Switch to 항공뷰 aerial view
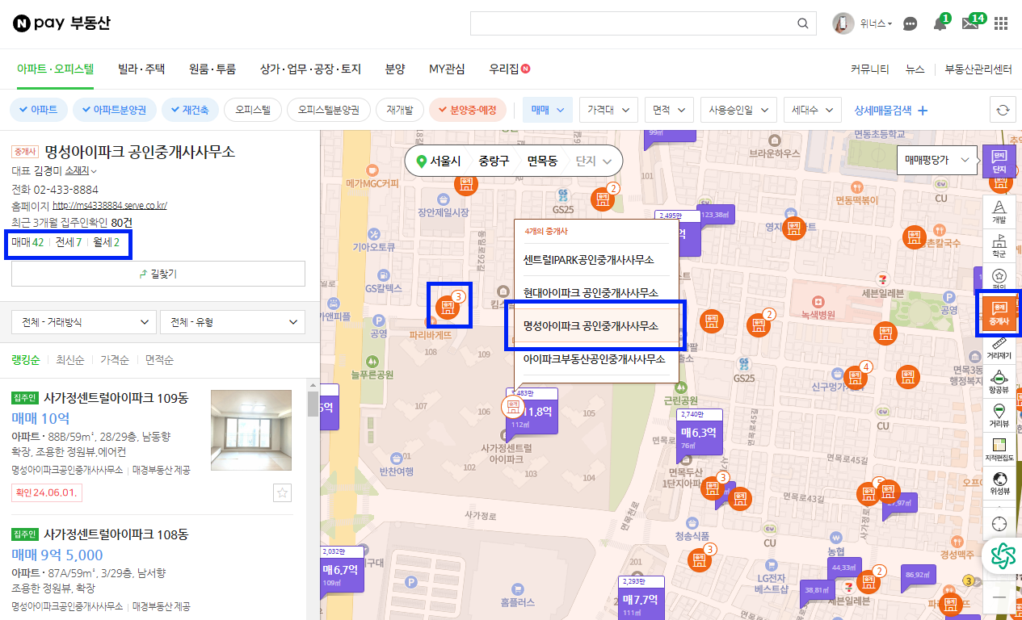Screen dimensions: 1022x620 (999, 383)
